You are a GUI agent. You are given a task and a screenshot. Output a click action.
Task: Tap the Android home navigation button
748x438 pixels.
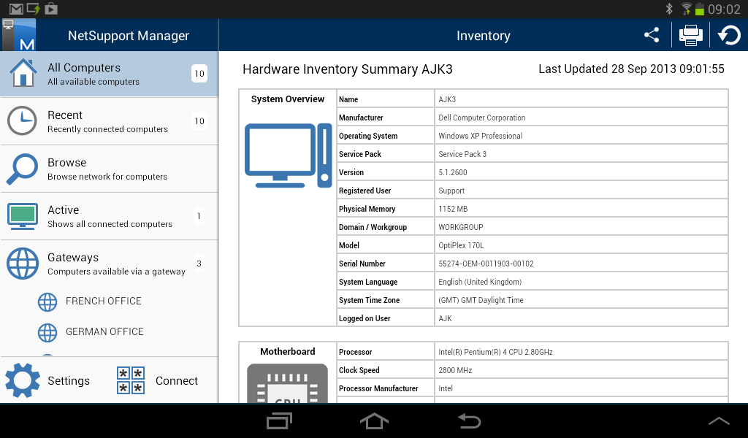(374, 421)
